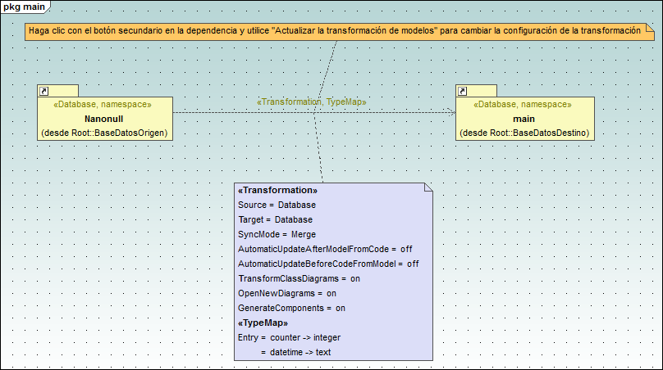Click the folded corner of the orange instruction note

tap(649, 28)
